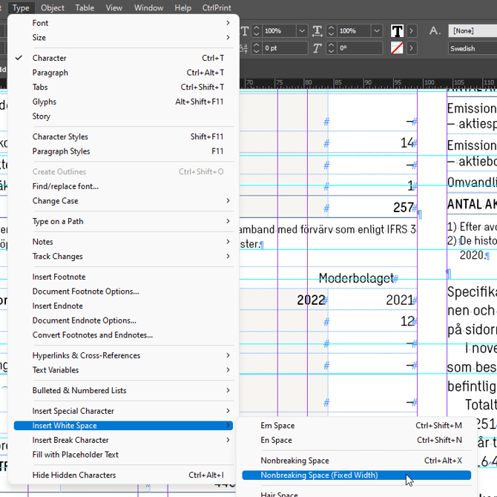
Task: Open the Object menu in menu bar
Action: pyautogui.click(x=52, y=8)
